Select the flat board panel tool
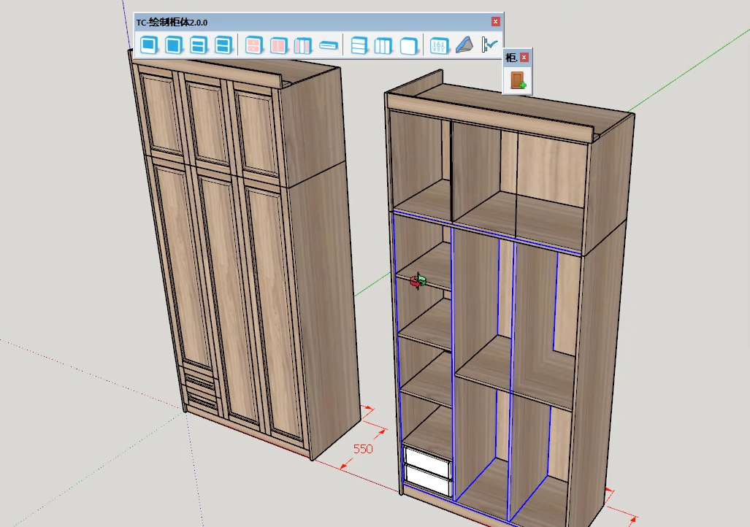The width and height of the screenshot is (750, 527). point(329,45)
